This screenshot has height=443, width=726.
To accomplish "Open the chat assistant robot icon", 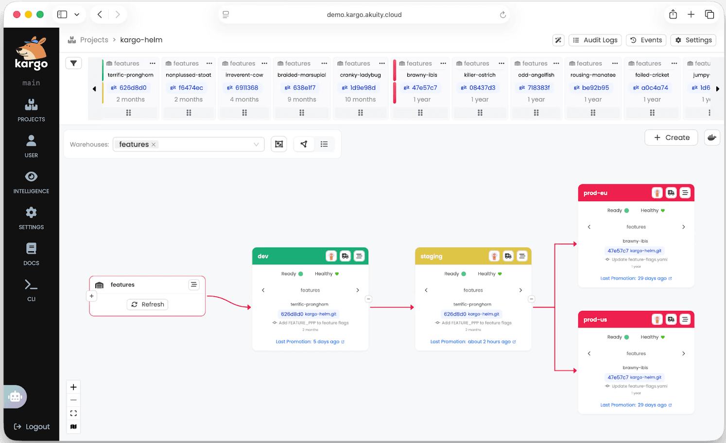I will tap(15, 397).
